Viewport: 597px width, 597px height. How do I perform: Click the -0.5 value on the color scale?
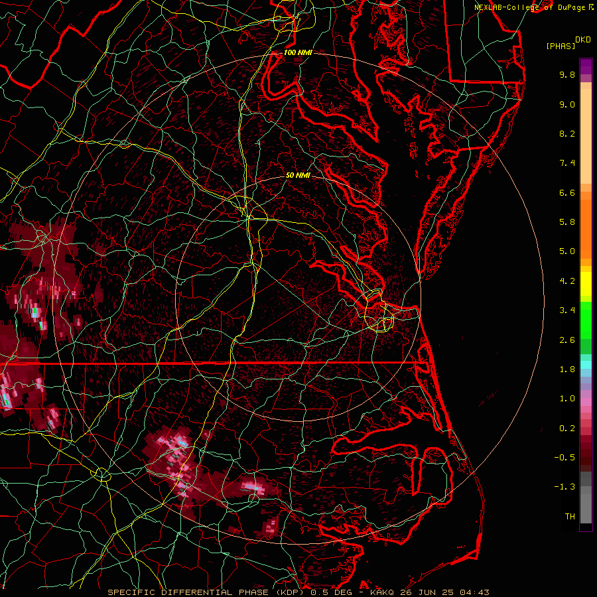pyautogui.click(x=564, y=458)
